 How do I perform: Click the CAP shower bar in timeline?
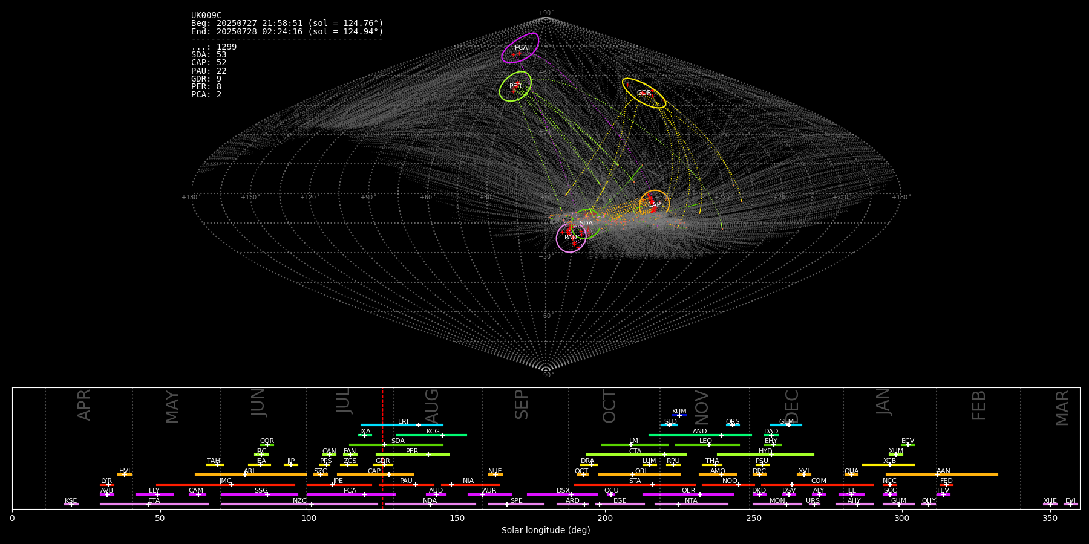[375, 474]
